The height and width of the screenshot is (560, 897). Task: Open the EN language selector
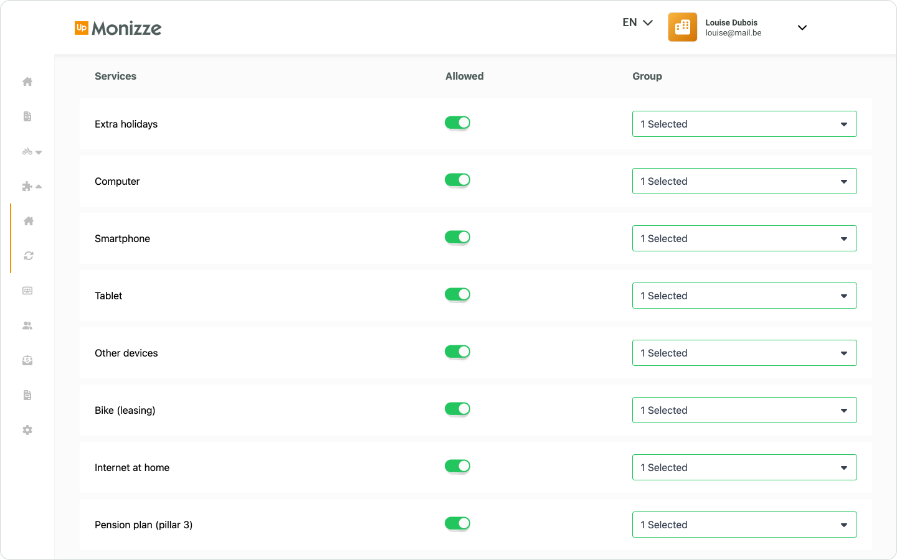pyautogui.click(x=637, y=22)
